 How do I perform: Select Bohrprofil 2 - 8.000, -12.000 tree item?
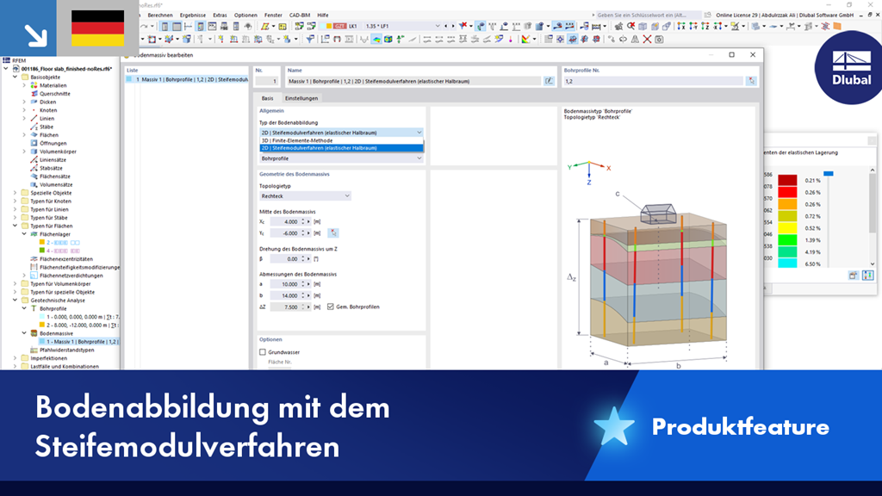(x=78, y=325)
